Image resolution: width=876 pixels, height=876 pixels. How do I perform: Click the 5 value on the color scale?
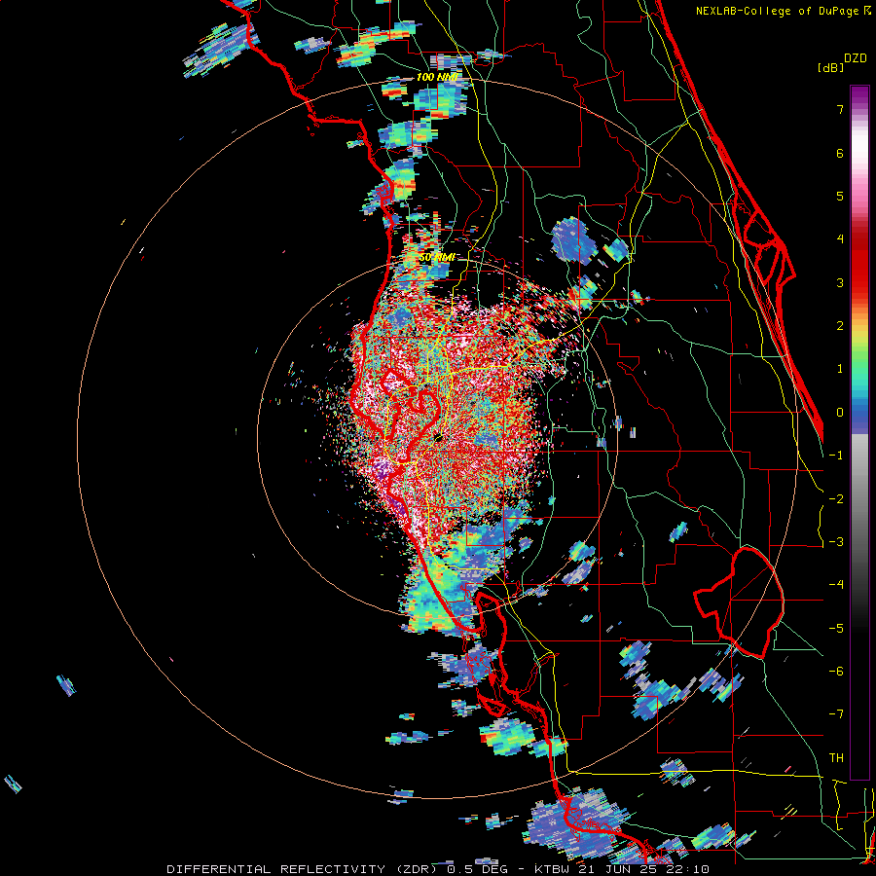click(840, 196)
